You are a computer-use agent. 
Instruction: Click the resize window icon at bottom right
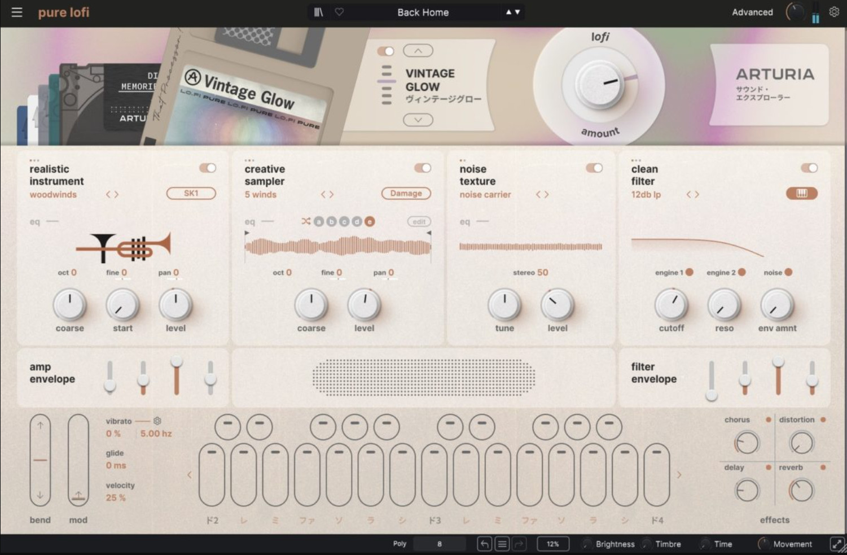click(837, 544)
